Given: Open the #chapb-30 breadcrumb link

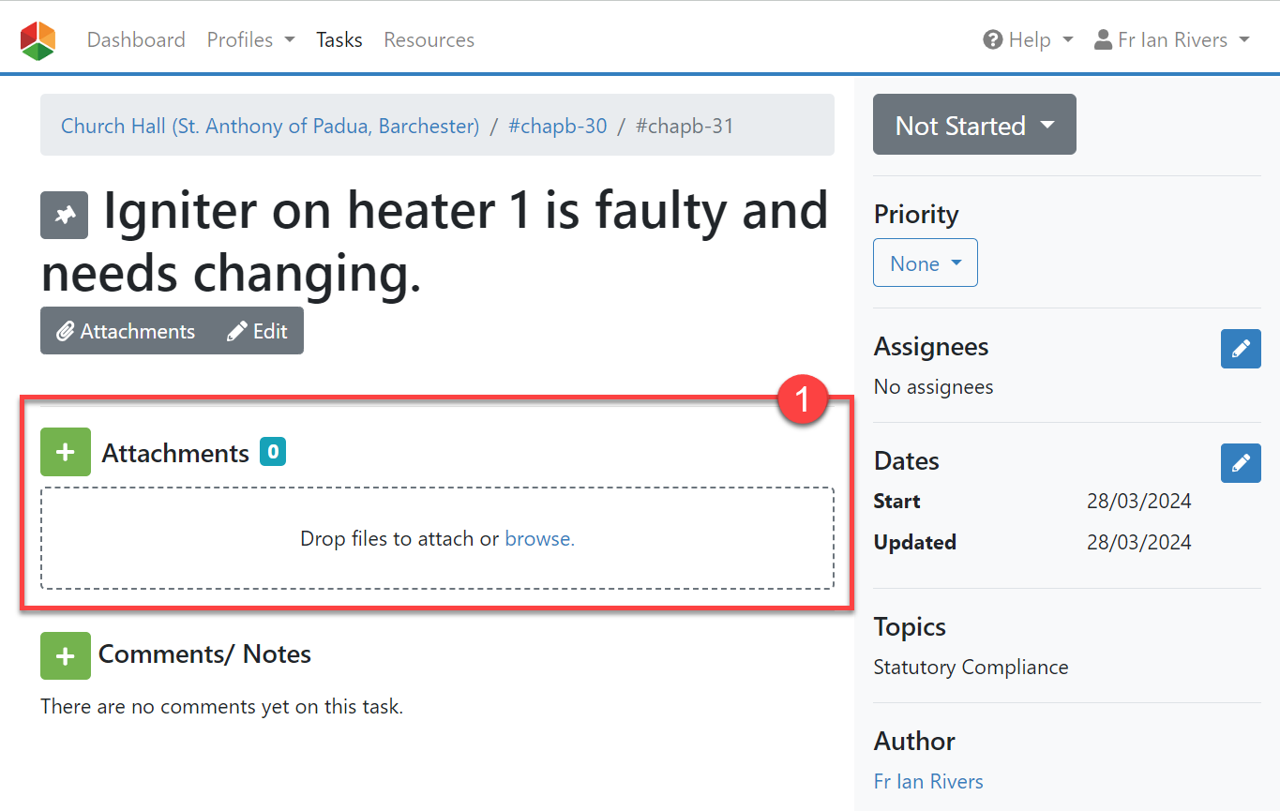Looking at the screenshot, I should point(558,126).
